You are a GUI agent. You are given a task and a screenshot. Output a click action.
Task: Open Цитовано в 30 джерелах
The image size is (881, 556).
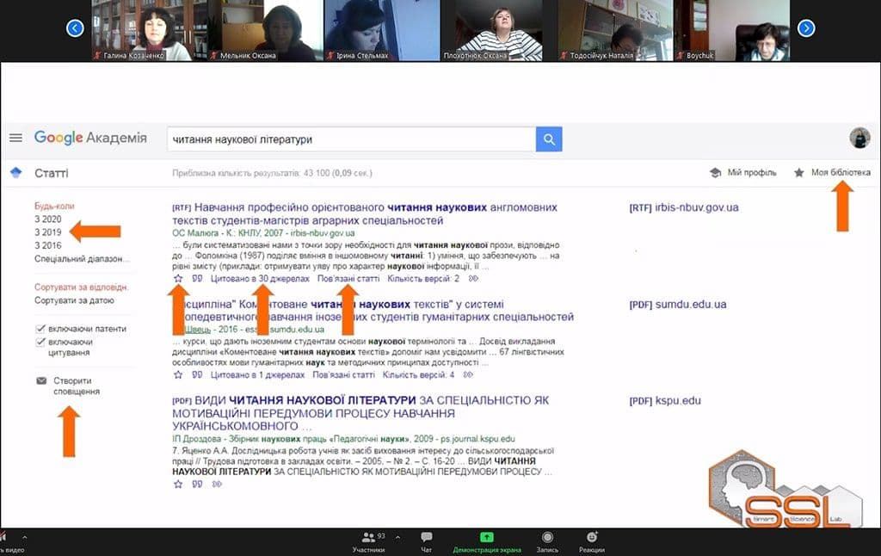[x=260, y=278]
